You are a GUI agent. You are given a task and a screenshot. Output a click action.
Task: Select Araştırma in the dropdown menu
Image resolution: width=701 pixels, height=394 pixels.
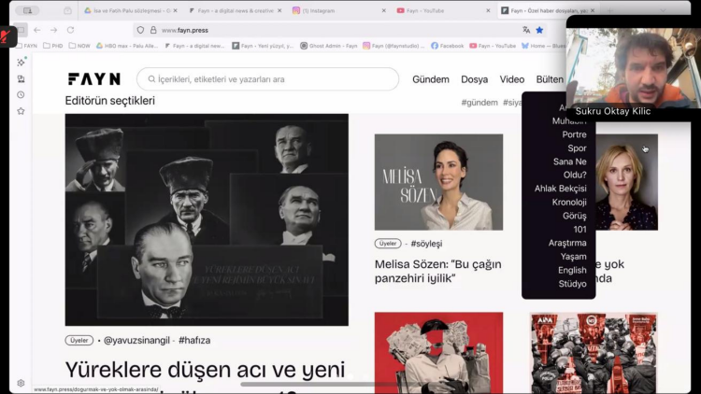567,243
